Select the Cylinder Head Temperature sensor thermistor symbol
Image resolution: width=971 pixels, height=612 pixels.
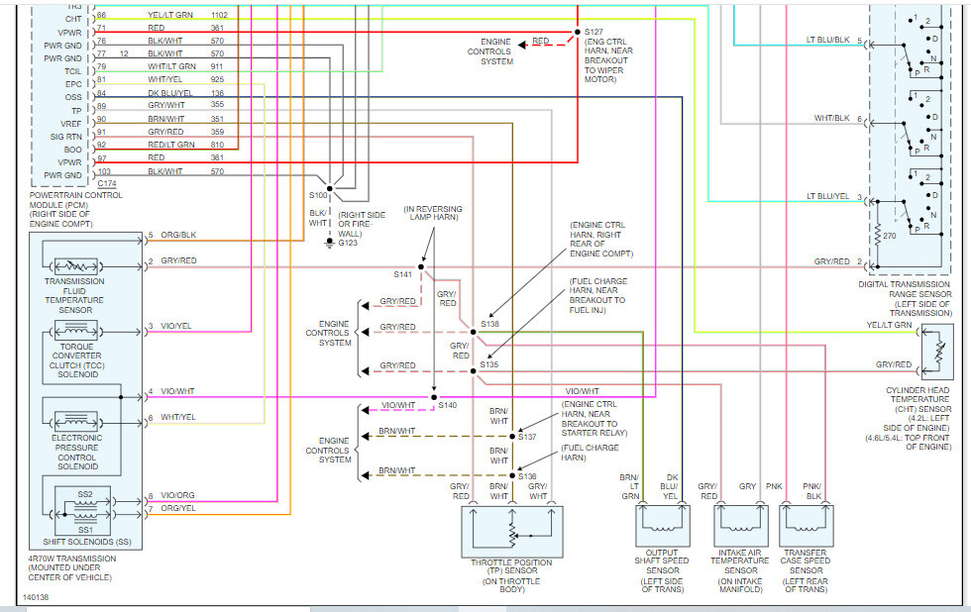(x=937, y=354)
